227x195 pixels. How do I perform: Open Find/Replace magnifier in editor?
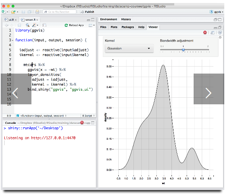tap(28, 25)
